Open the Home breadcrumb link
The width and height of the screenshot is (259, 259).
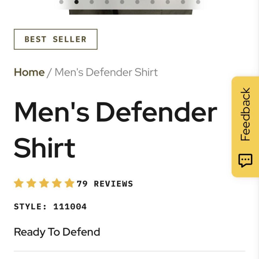(29, 72)
